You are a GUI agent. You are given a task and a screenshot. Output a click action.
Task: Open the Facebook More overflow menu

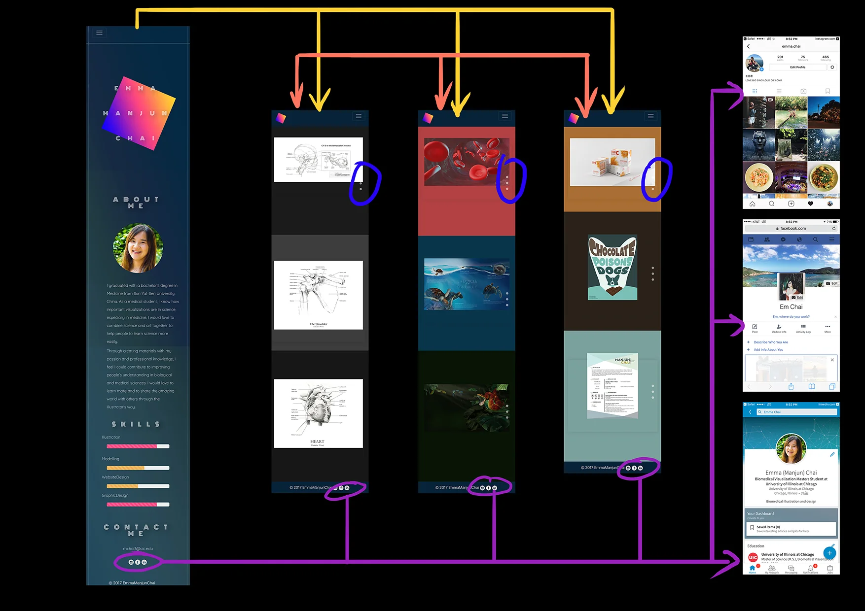(x=828, y=327)
